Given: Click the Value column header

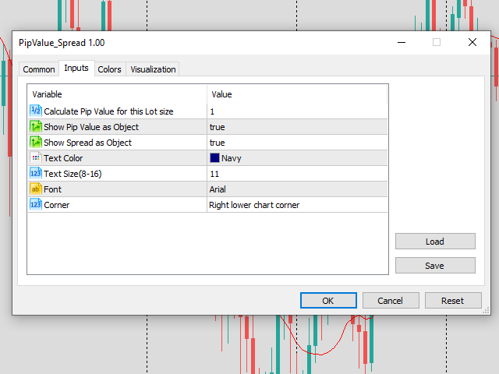Looking at the screenshot, I should coord(297,94).
